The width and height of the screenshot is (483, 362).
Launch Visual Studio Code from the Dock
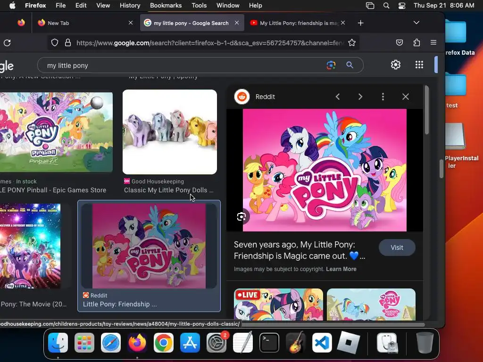[x=322, y=343]
